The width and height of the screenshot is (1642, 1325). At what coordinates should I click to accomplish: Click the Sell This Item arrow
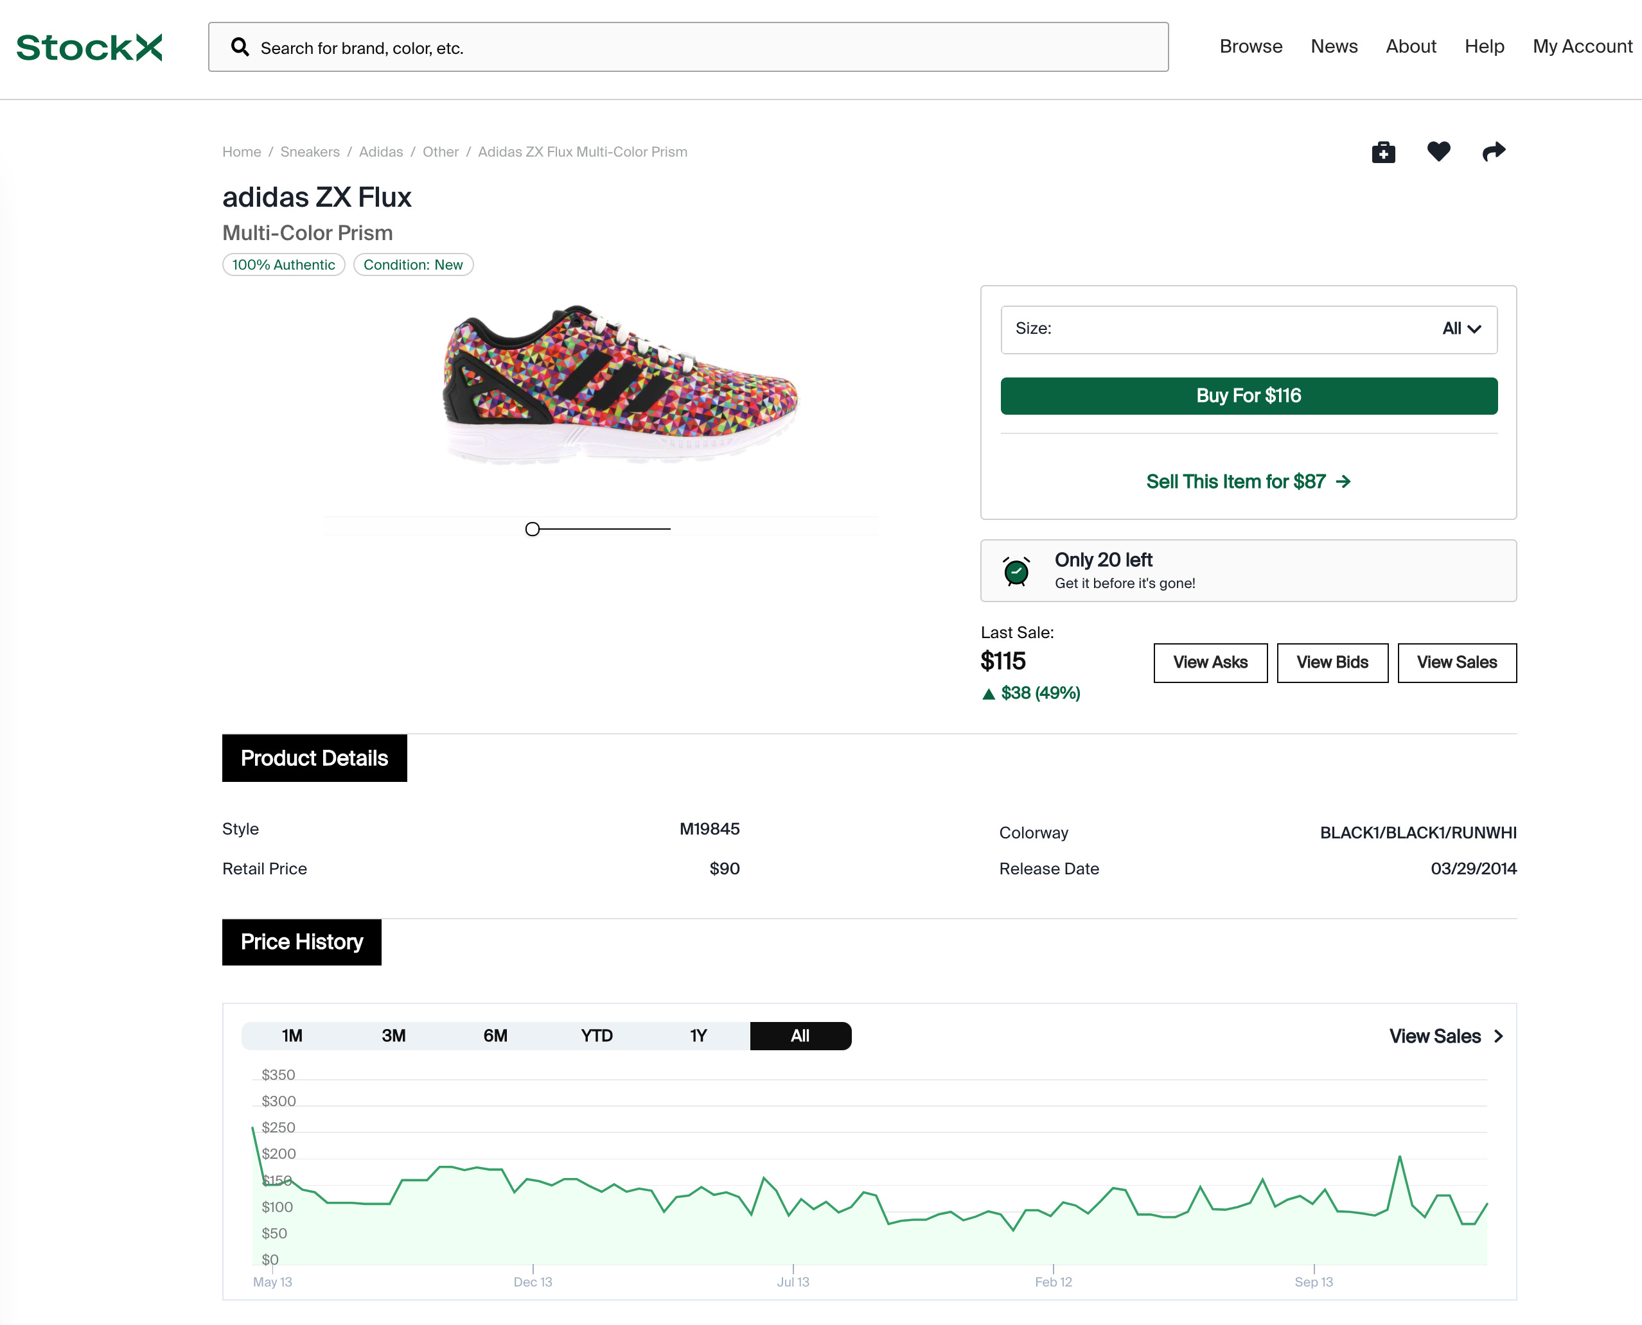tap(1343, 481)
